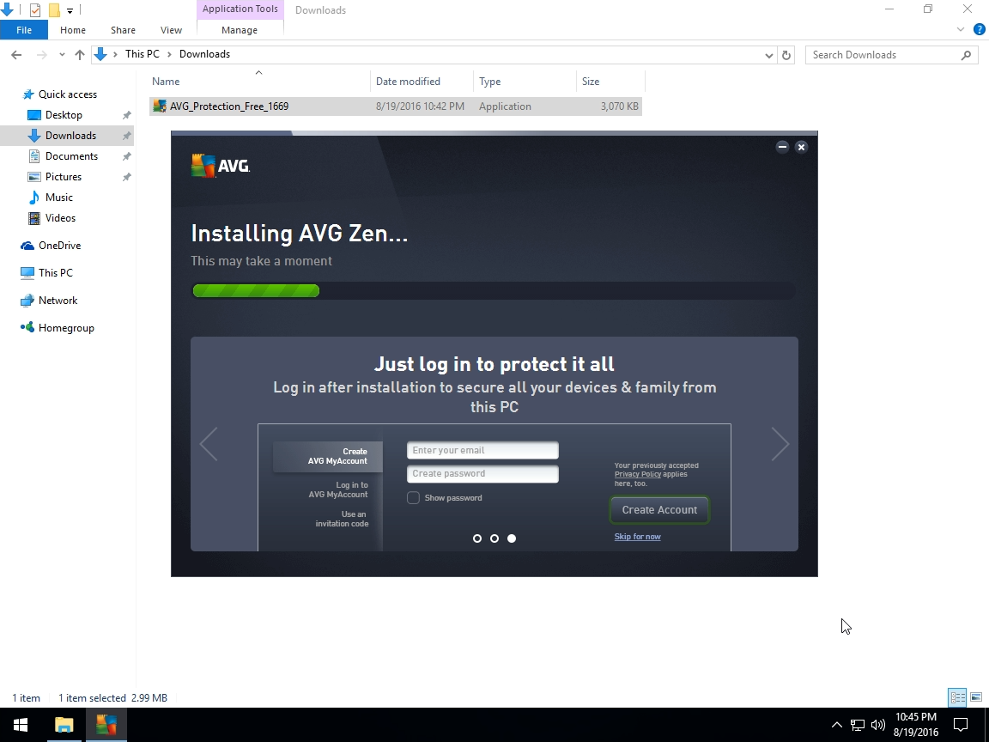Show next promo slide arrow

point(780,444)
